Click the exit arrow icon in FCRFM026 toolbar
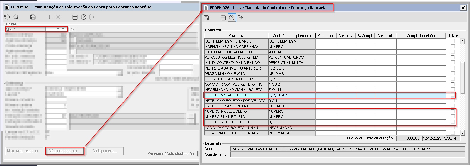The width and height of the screenshot is (470, 166). point(241,18)
